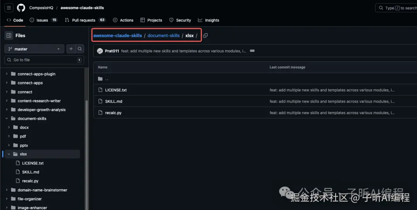Open recalc.py in file table
The height and width of the screenshot is (210, 417).
(113, 113)
